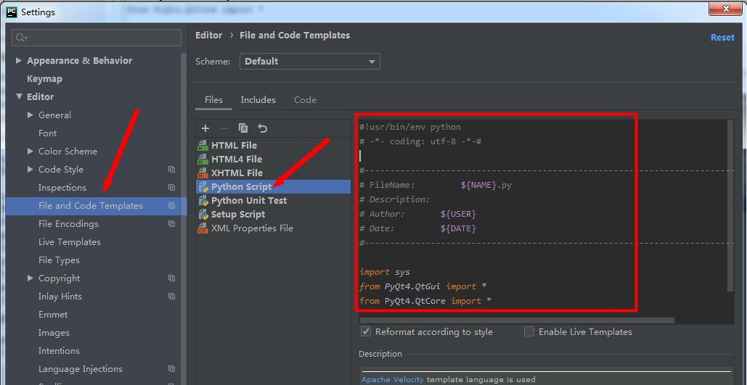This screenshot has width=747, height=385.
Task: Select the Python Unit Test template
Action: tap(248, 201)
